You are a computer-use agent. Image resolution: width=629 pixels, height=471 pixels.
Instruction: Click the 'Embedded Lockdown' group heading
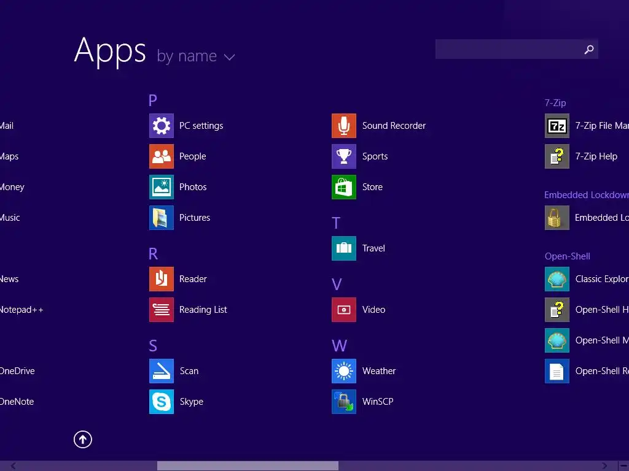(x=587, y=195)
